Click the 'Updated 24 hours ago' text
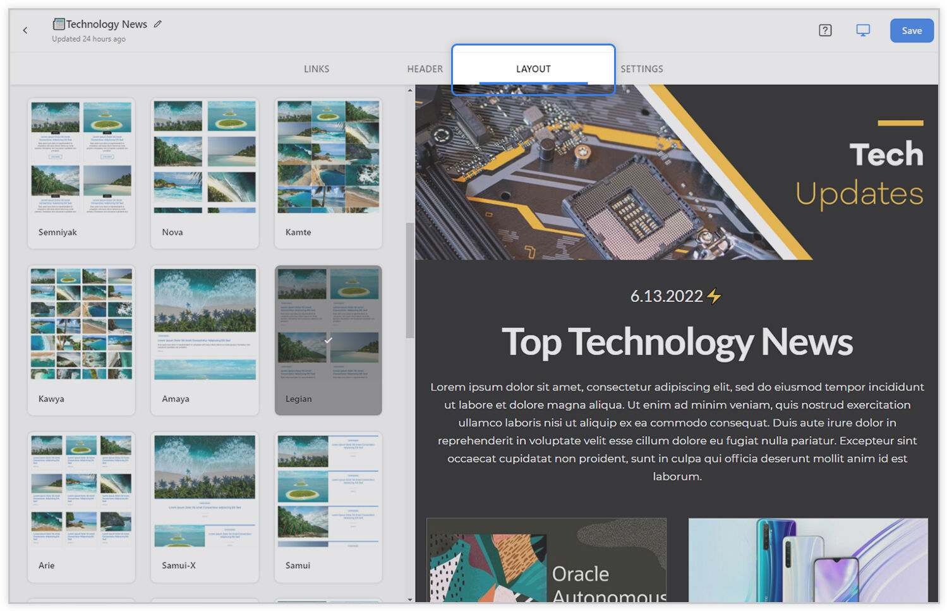Image resolution: width=947 pixels, height=611 pixels. (x=88, y=39)
